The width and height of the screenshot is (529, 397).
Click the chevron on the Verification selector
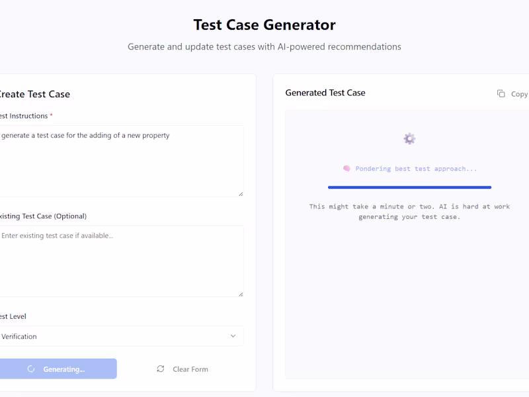pos(233,336)
